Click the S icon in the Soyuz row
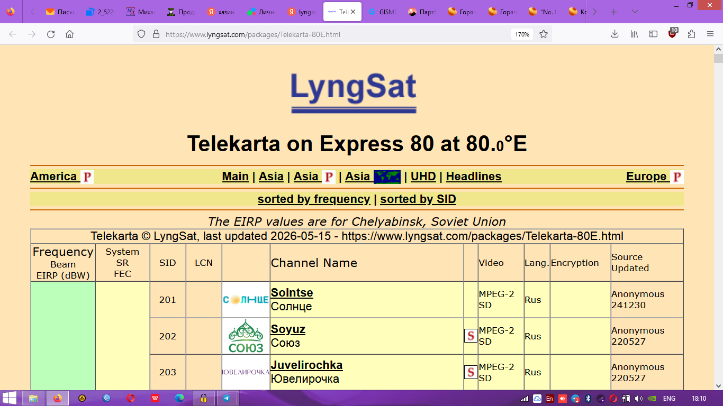The height and width of the screenshot is (406, 723). click(x=471, y=336)
